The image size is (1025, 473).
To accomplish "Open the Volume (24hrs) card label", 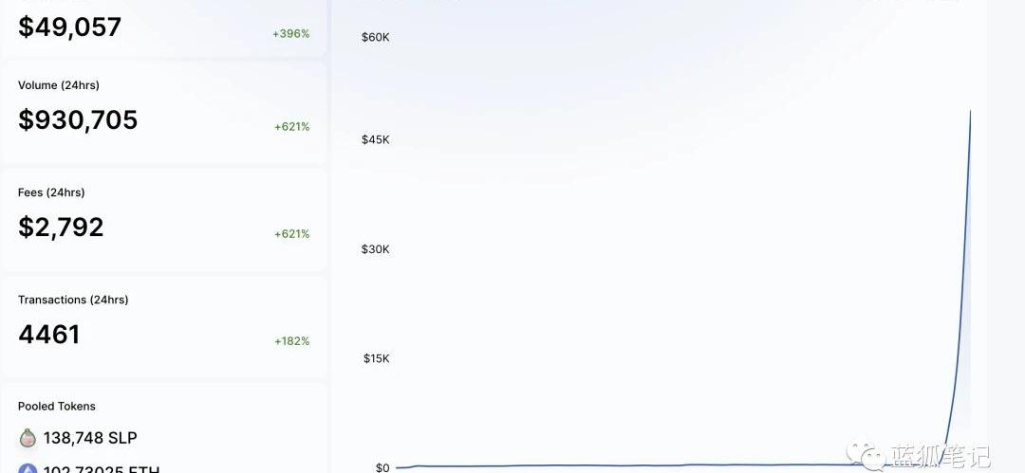I will click(x=59, y=85).
